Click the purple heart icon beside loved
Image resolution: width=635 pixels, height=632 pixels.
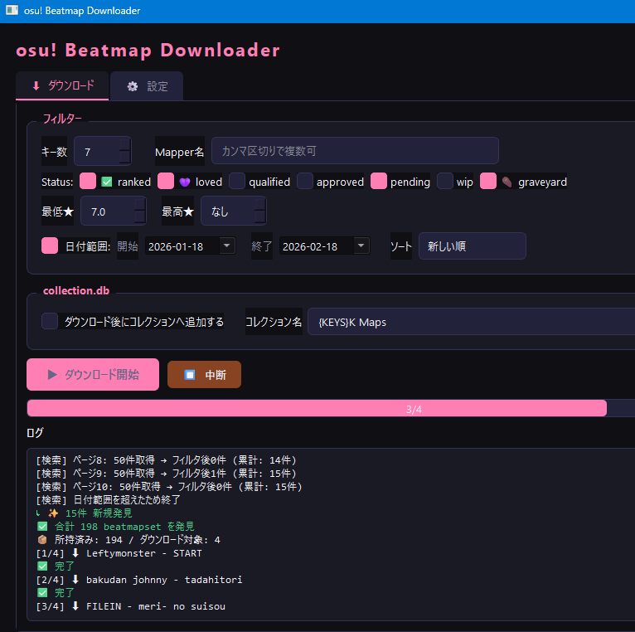pos(185,182)
